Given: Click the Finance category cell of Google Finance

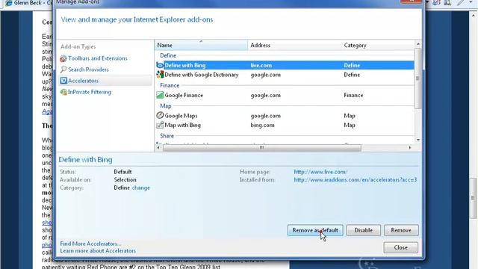Looking at the screenshot, I should 353,95.
